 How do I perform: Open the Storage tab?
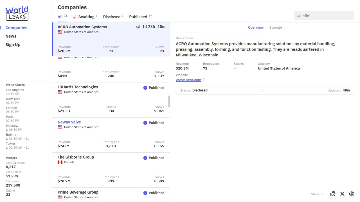(x=276, y=27)
